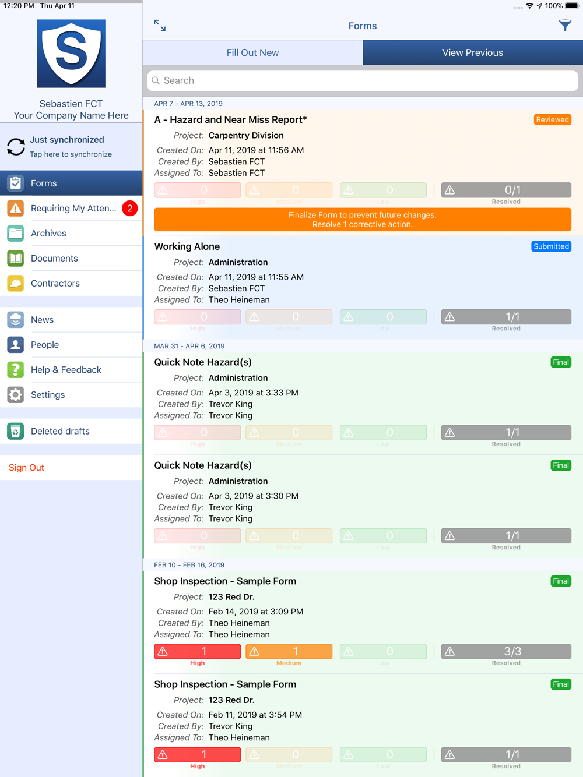Screen dimensions: 583x777
Task: Open People section
Action: tap(71, 345)
